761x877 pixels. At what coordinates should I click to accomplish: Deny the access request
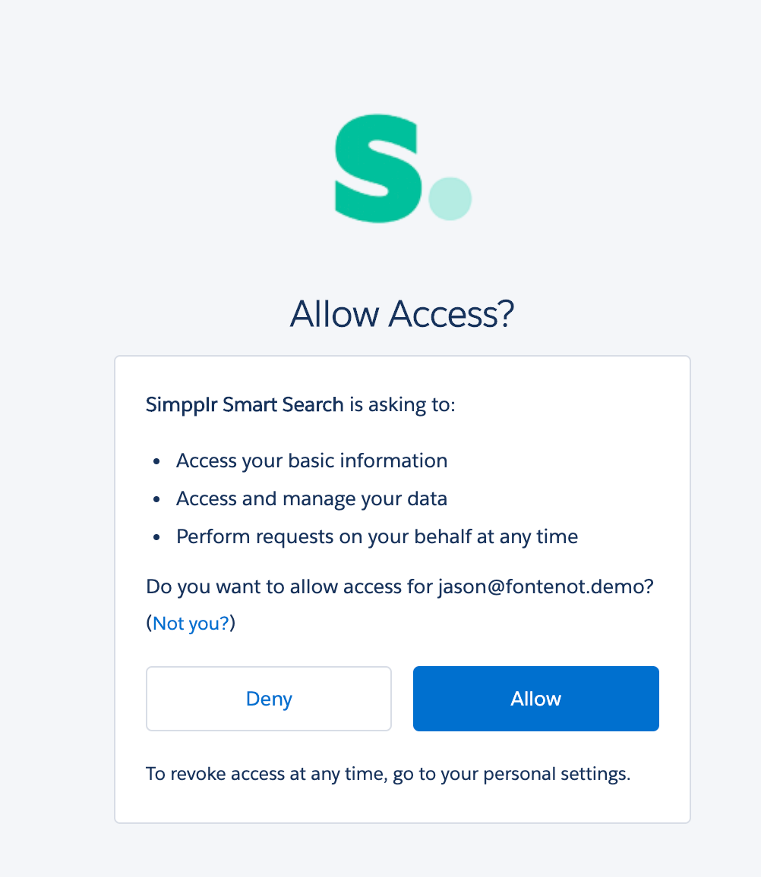(269, 699)
